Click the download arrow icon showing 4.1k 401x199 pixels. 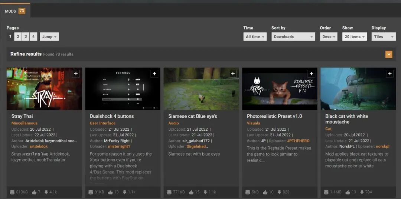coord(46,192)
